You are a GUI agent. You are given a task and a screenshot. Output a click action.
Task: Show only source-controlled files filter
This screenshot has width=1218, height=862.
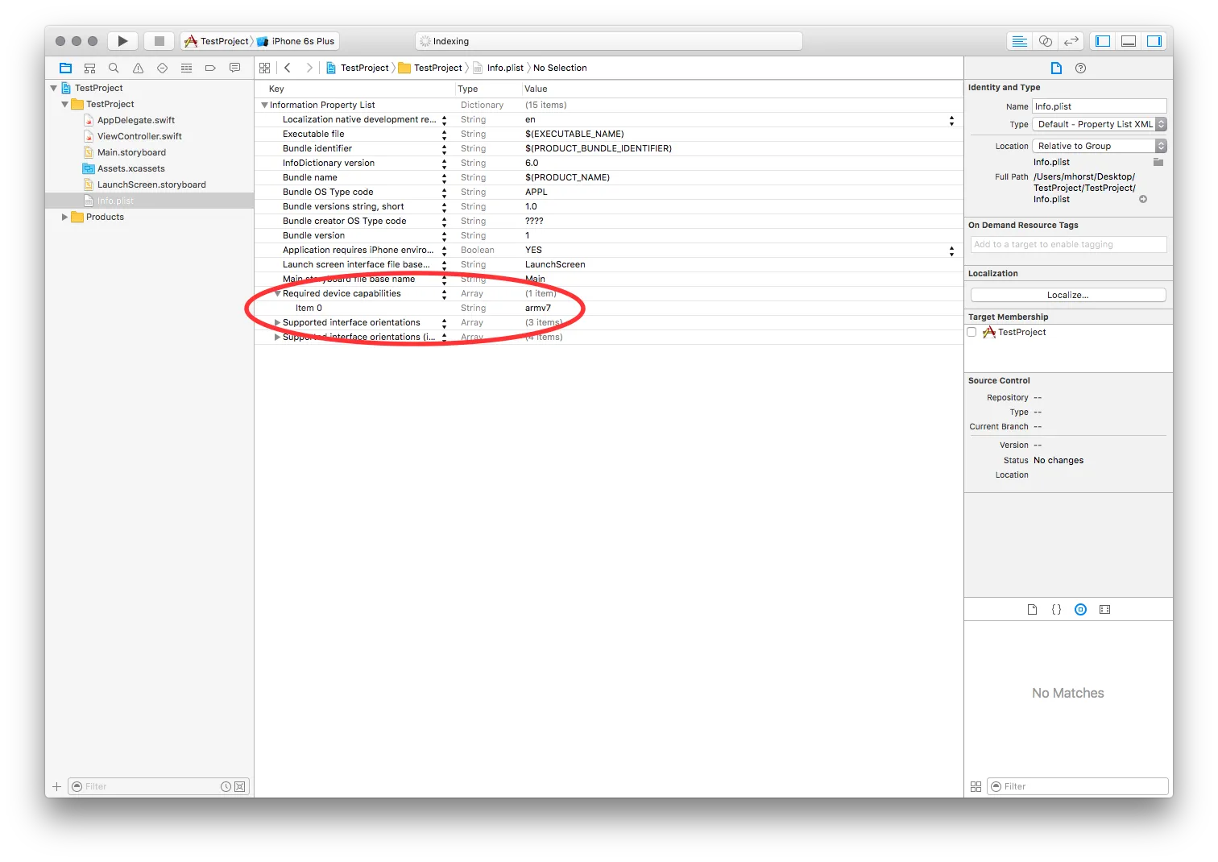coord(240,786)
